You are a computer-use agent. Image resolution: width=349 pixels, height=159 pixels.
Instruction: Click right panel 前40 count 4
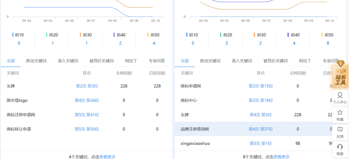294,43
